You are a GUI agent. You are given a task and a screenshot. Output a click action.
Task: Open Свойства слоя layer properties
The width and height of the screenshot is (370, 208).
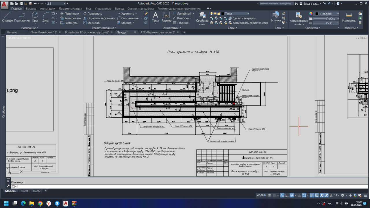pos(202,18)
